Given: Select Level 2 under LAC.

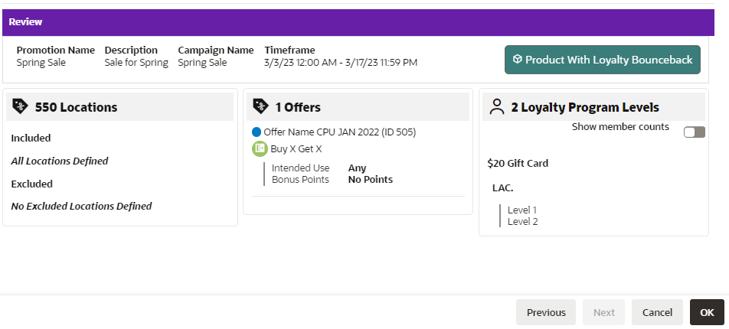Looking at the screenshot, I should point(522,222).
